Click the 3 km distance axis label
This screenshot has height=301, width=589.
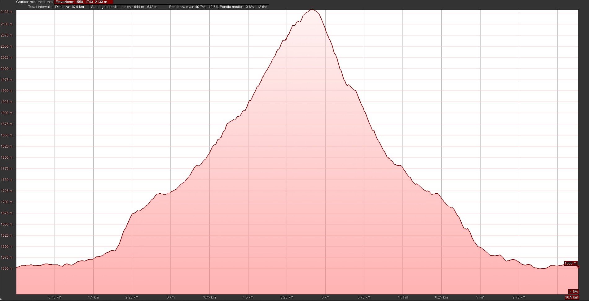tap(171, 297)
